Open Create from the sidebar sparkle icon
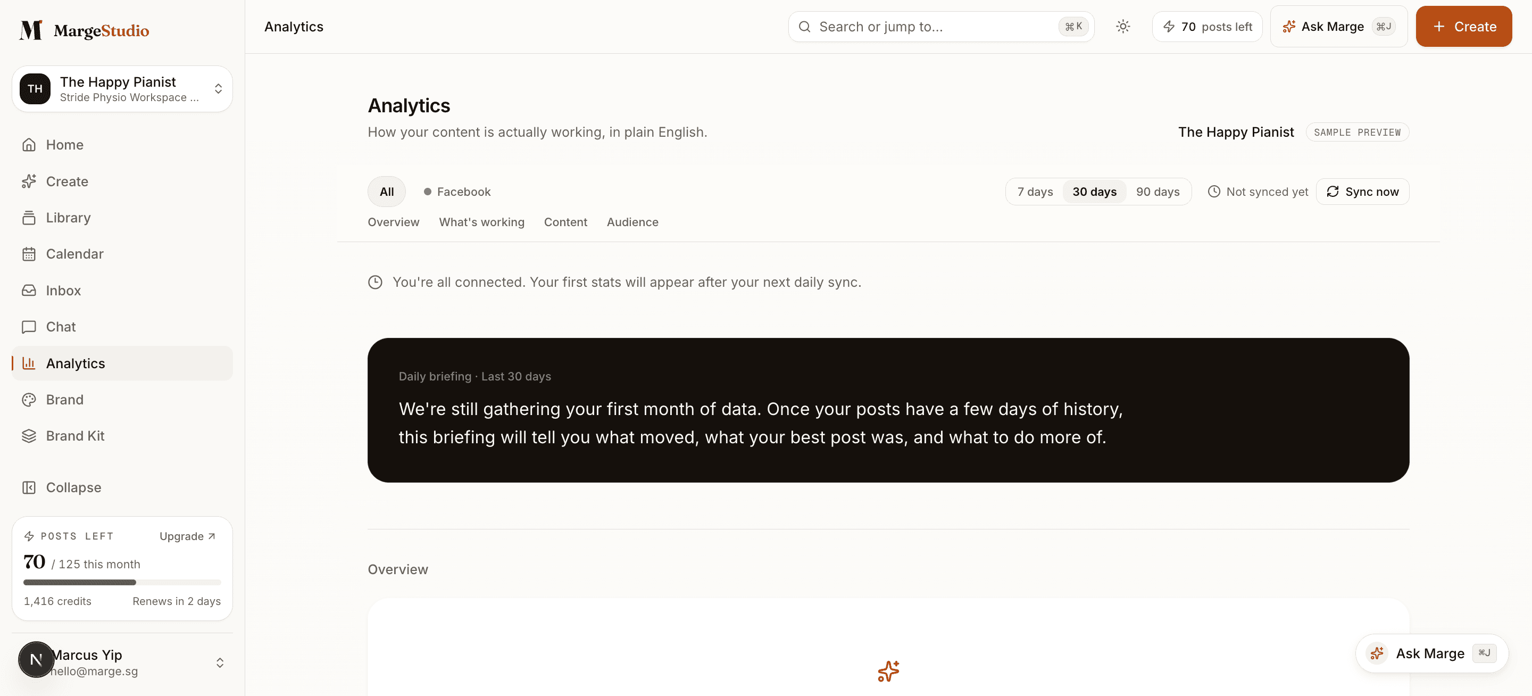Screen dimensions: 1532x696 coord(29,181)
